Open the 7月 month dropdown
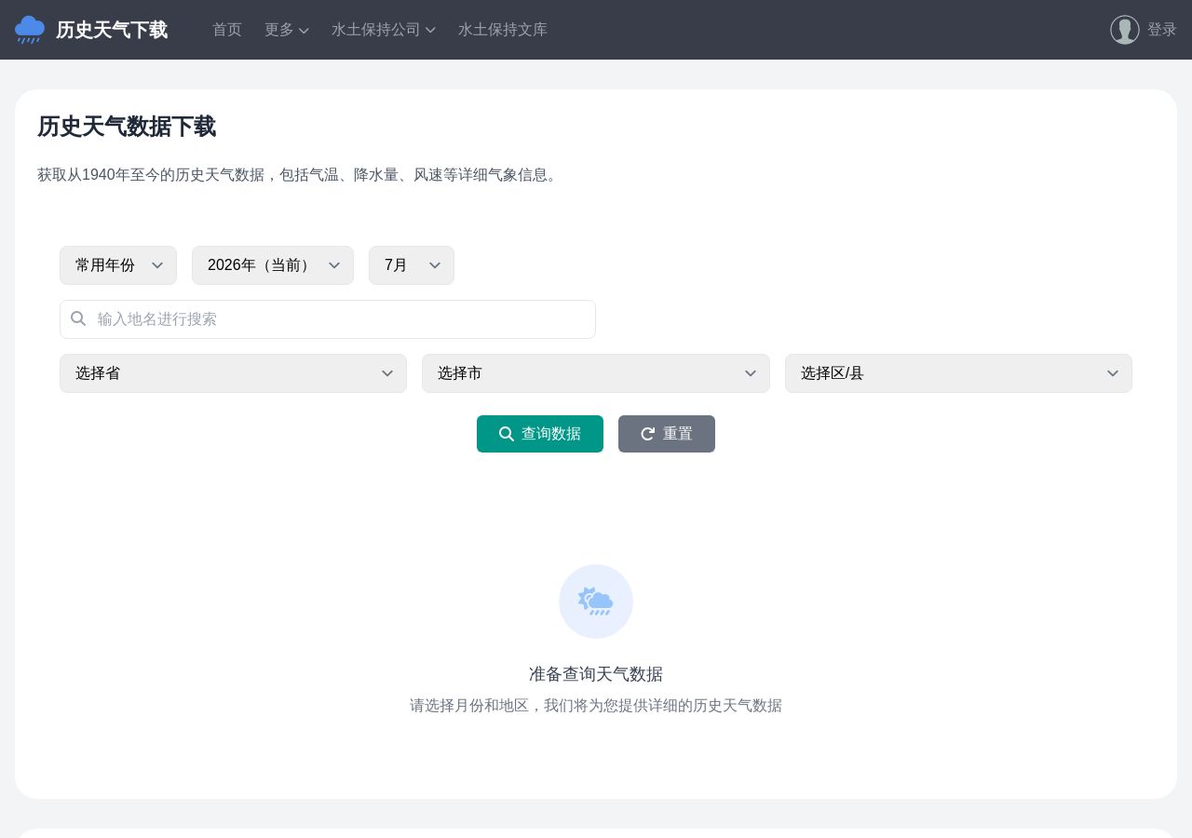This screenshot has height=838, width=1192. tap(412, 265)
